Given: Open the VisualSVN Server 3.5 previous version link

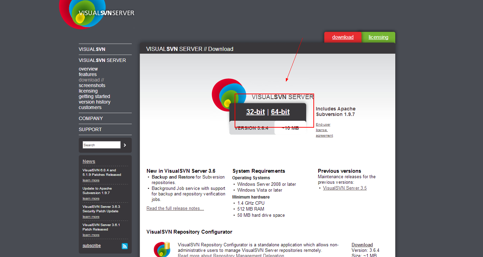Looking at the screenshot, I should pyautogui.click(x=345, y=188).
